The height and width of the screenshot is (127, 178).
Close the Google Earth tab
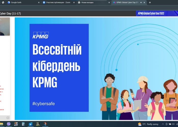point(39,2)
